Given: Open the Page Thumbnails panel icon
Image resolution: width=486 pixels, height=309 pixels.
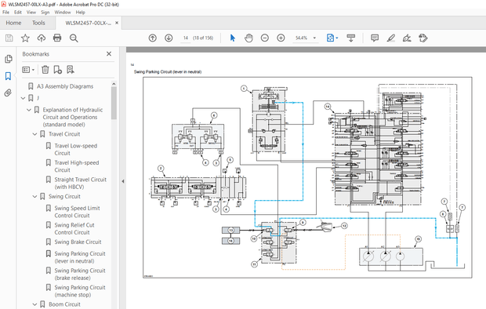Looking at the screenshot, I should [9, 59].
